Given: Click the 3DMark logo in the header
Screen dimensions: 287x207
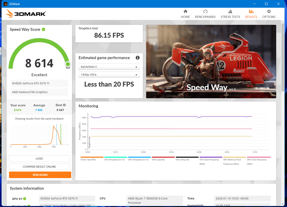Looking at the screenshot, I should [26, 14].
